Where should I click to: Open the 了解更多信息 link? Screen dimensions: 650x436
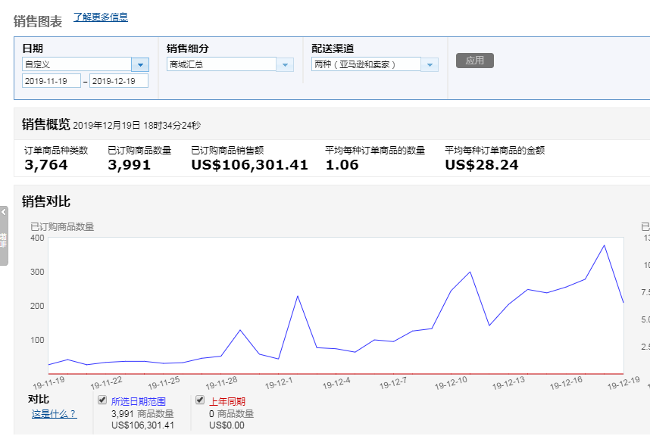[x=101, y=17]
